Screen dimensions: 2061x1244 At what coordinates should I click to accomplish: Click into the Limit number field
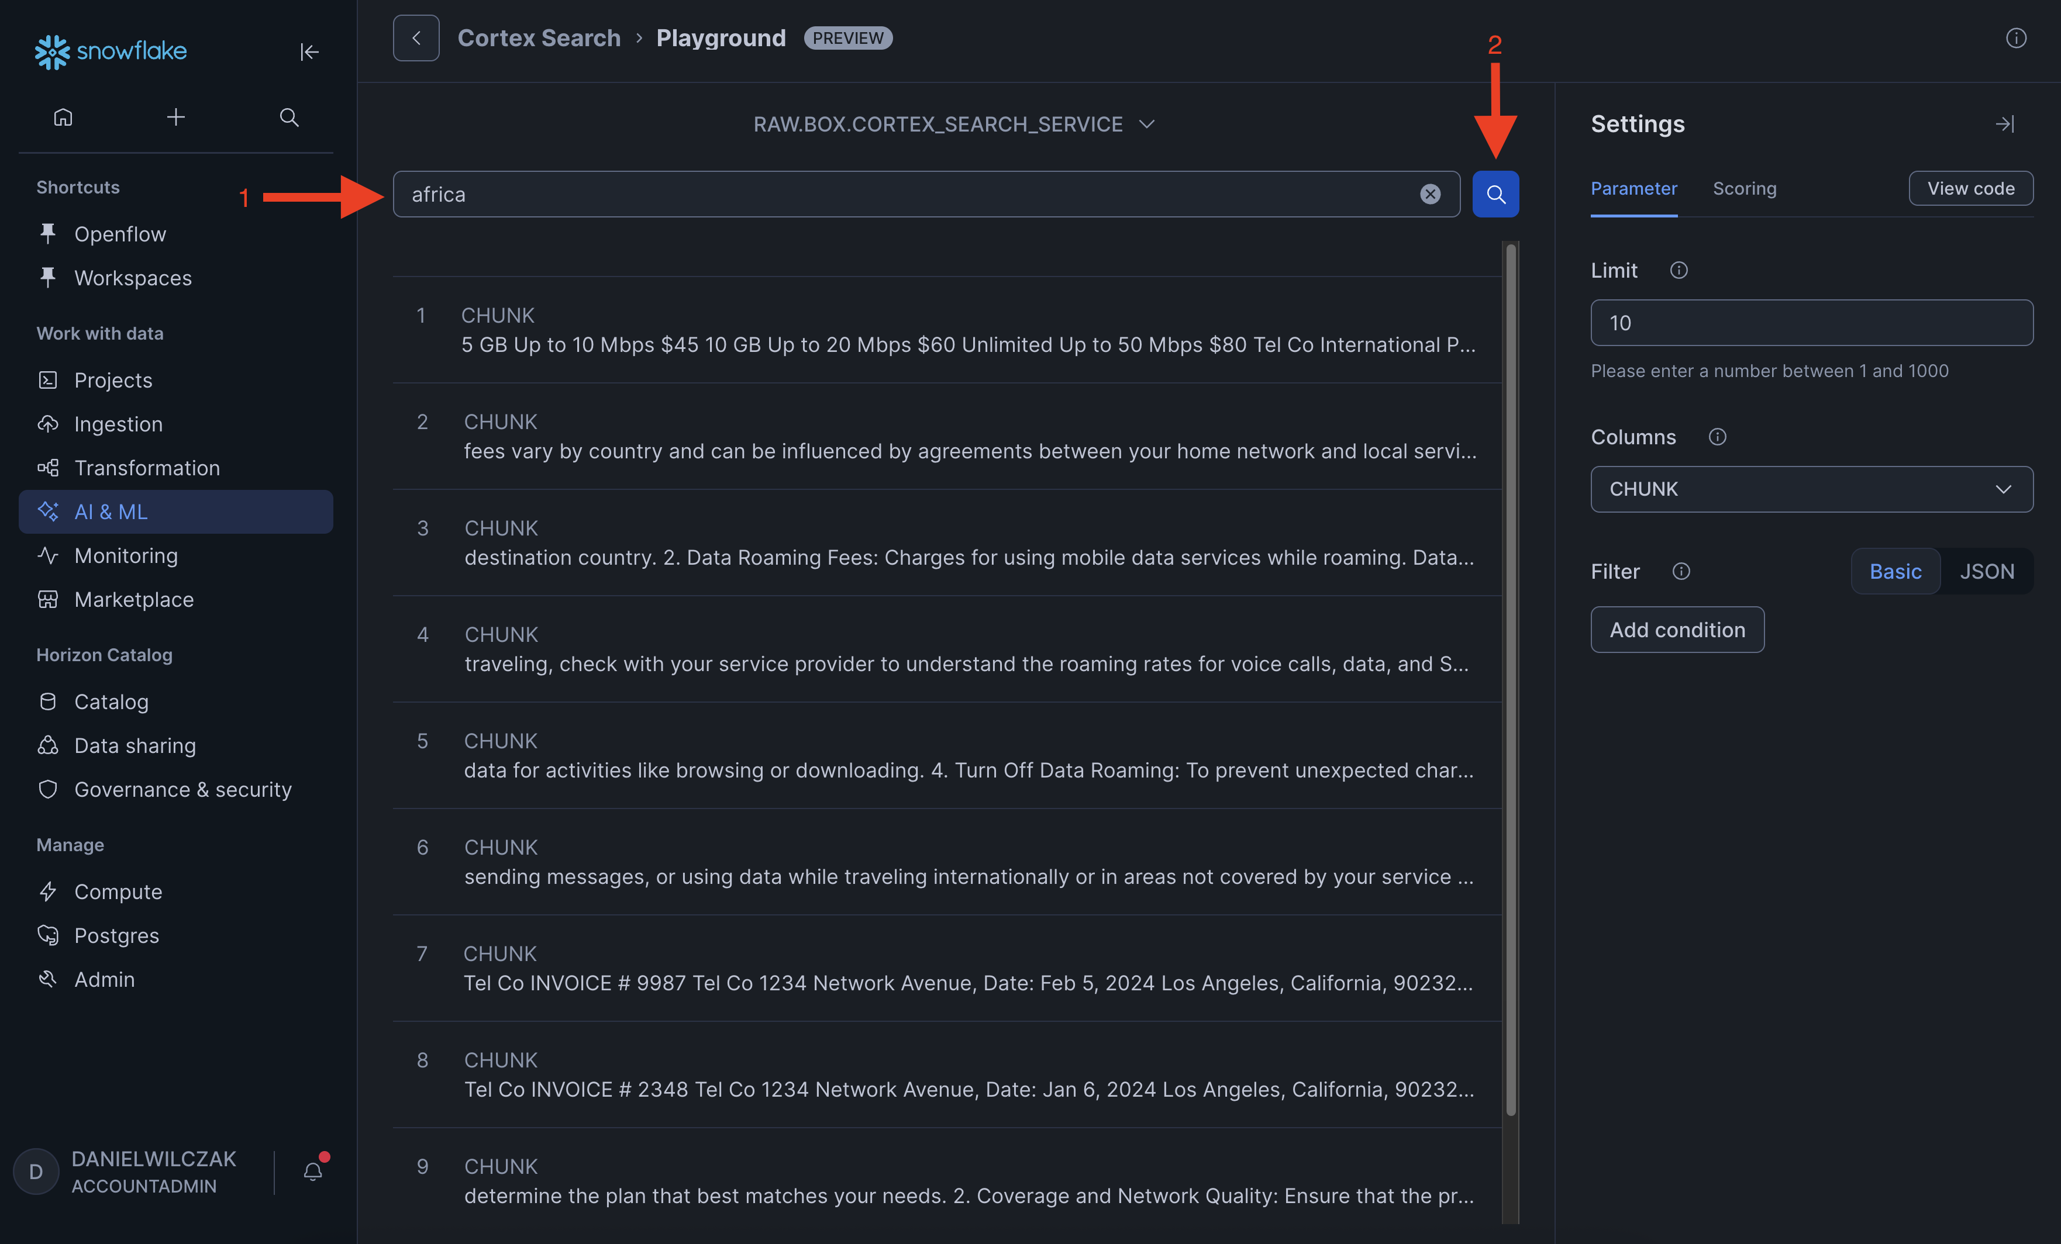point(1811,323)
